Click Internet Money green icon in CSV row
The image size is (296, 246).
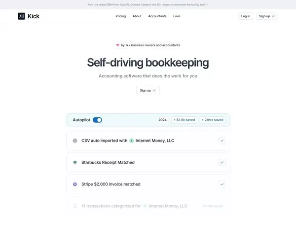pos(132,141)
